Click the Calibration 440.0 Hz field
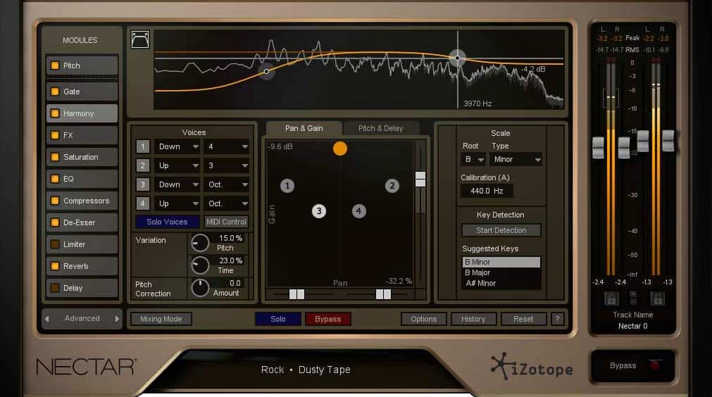Screen dimensions: 712x397 (487, 191)
